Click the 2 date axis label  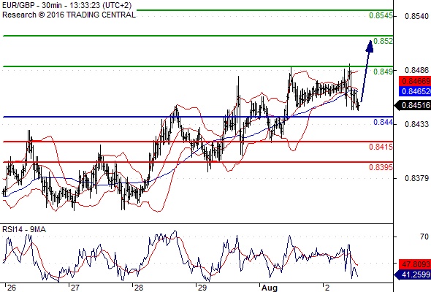coord(327,288)
